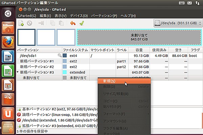Select the second partition block in disk map
This screenshot has height=135, width=203.
[46, 37]
